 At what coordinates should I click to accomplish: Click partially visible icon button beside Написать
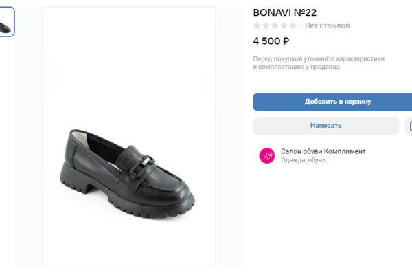point(409,126)
